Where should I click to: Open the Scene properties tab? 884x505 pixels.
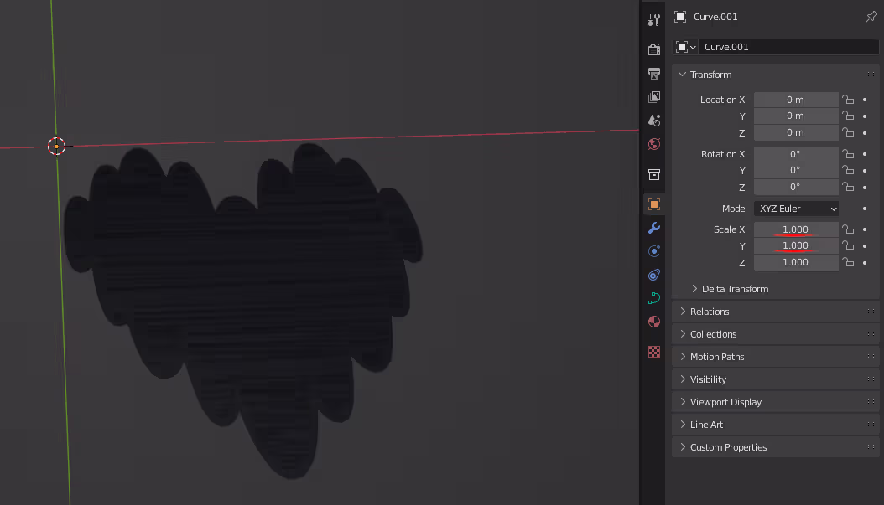click(x=654, y=121)
